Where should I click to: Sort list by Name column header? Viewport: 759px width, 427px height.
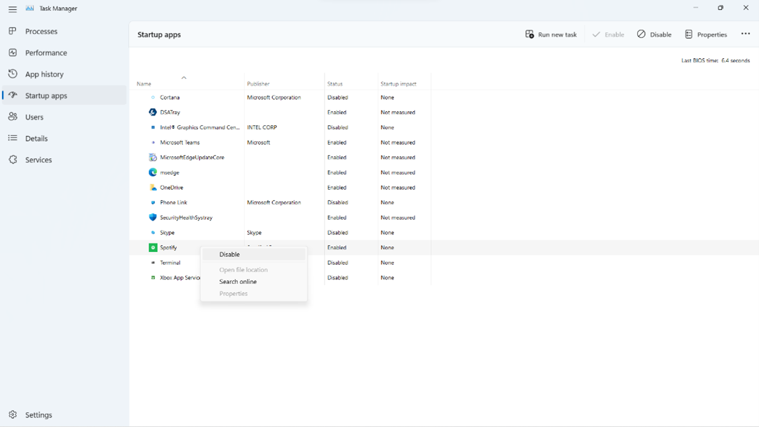pyautogui.click(x=144, y=84)
